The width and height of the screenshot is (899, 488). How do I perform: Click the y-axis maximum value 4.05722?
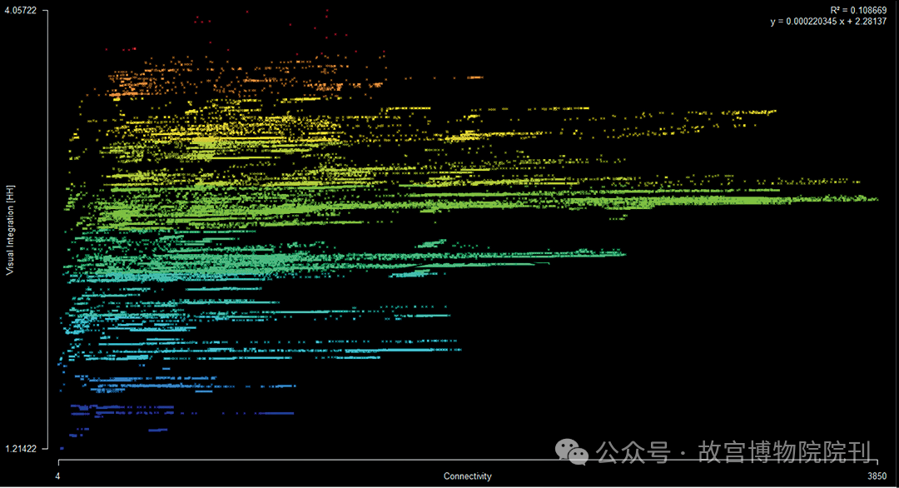point(21,10)
